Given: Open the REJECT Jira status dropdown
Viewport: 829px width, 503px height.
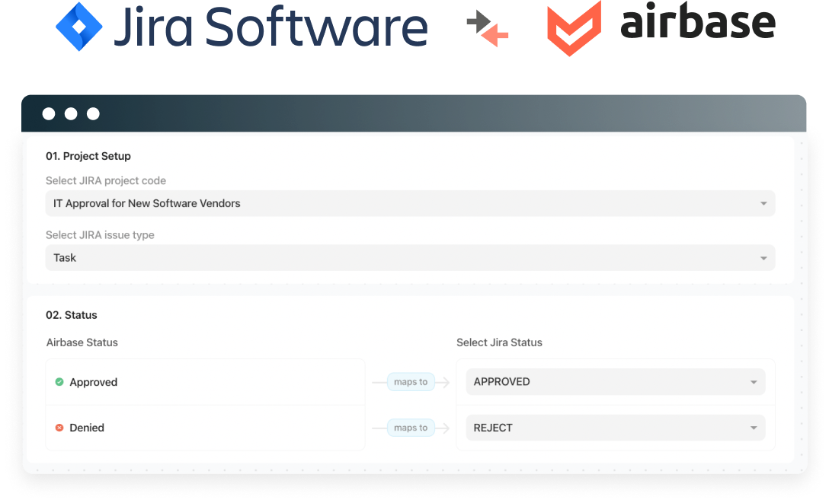Looking at the screenshot, I should tap(616, 428).
